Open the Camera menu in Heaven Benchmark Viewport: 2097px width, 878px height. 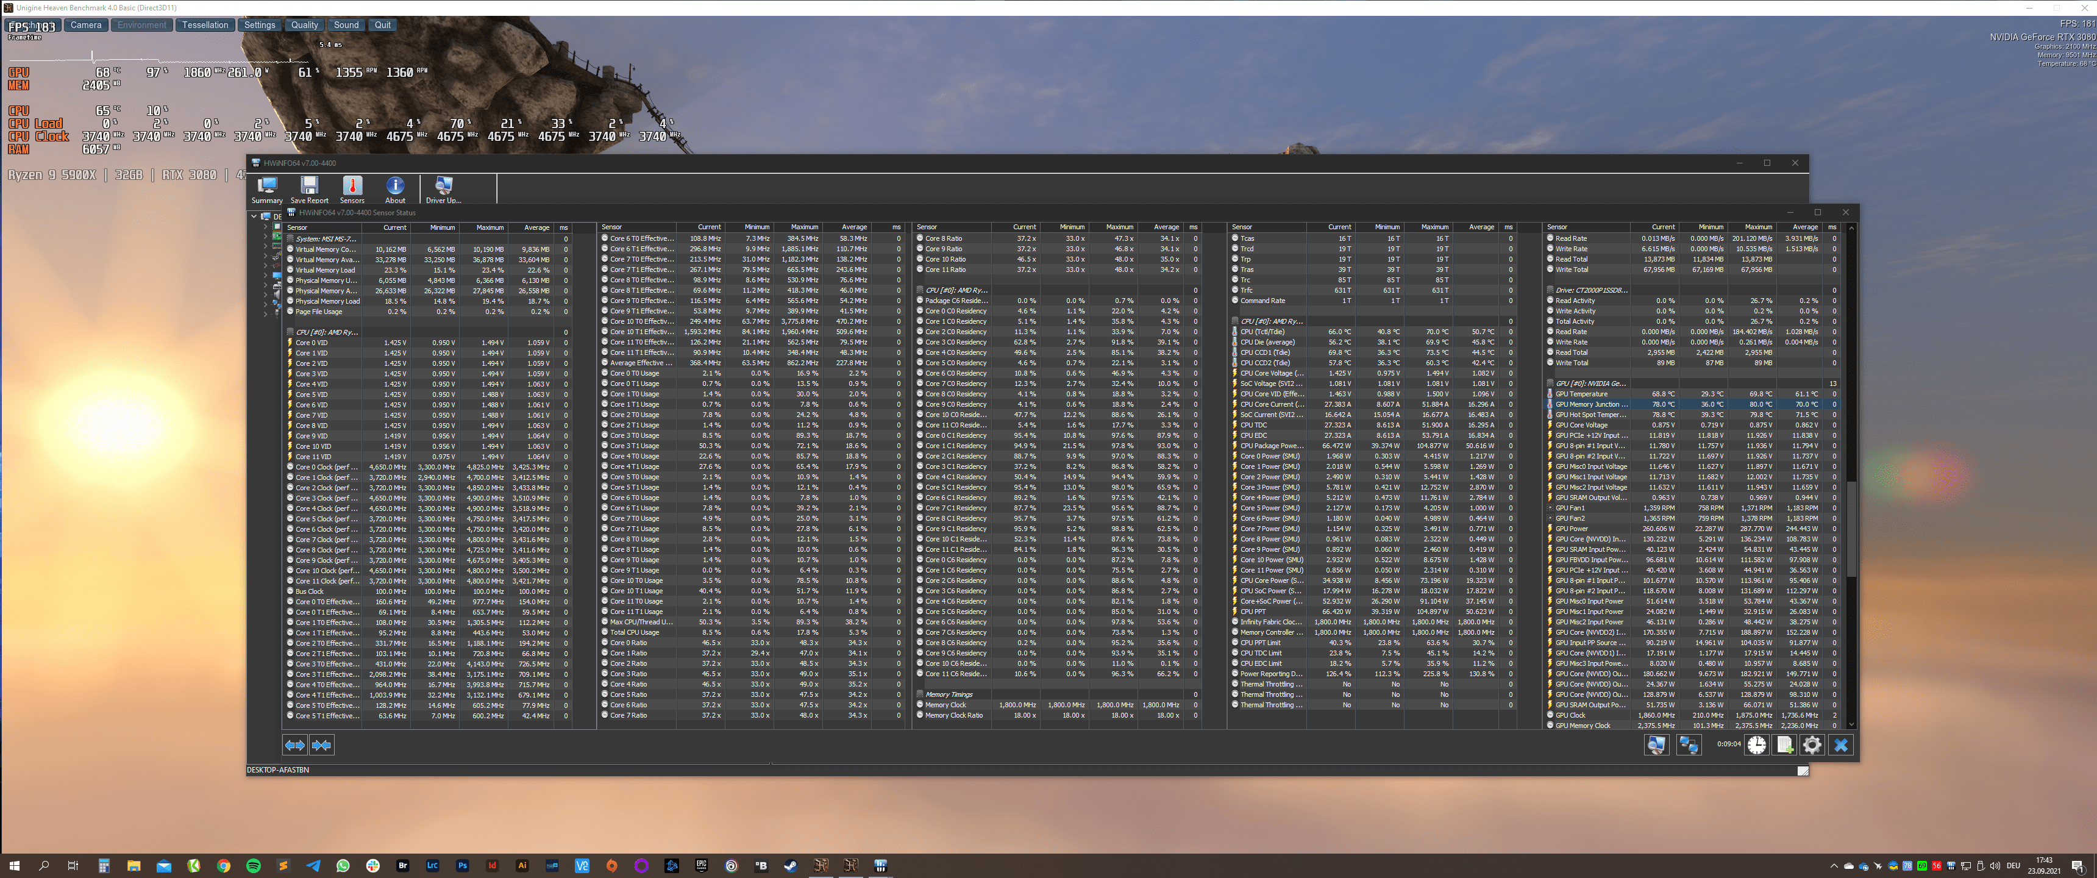click(85, 25)
